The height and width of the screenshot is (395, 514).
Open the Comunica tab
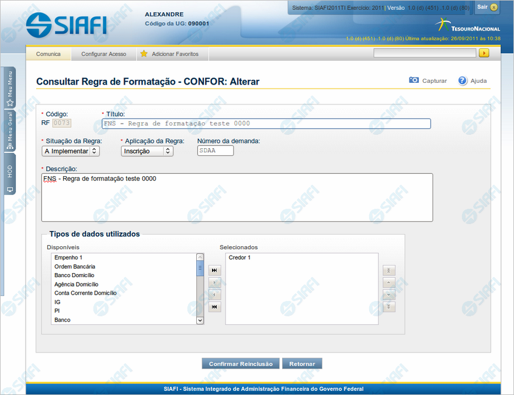click(48, 54)
